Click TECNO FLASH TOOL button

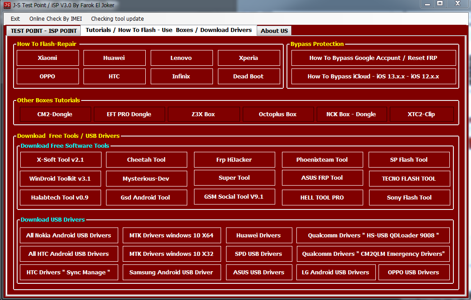(x=410, y=178)
